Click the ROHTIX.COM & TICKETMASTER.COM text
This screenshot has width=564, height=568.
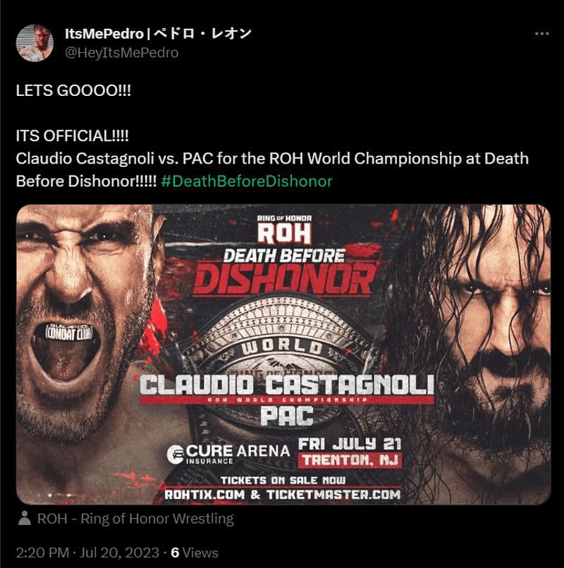(x=283, y=495)
